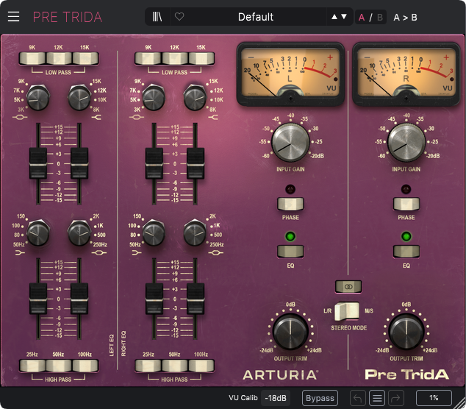Click the window corner grip handle
Image resolution: width=466 pixels, height=409 pixels.
tap(460, 403)
